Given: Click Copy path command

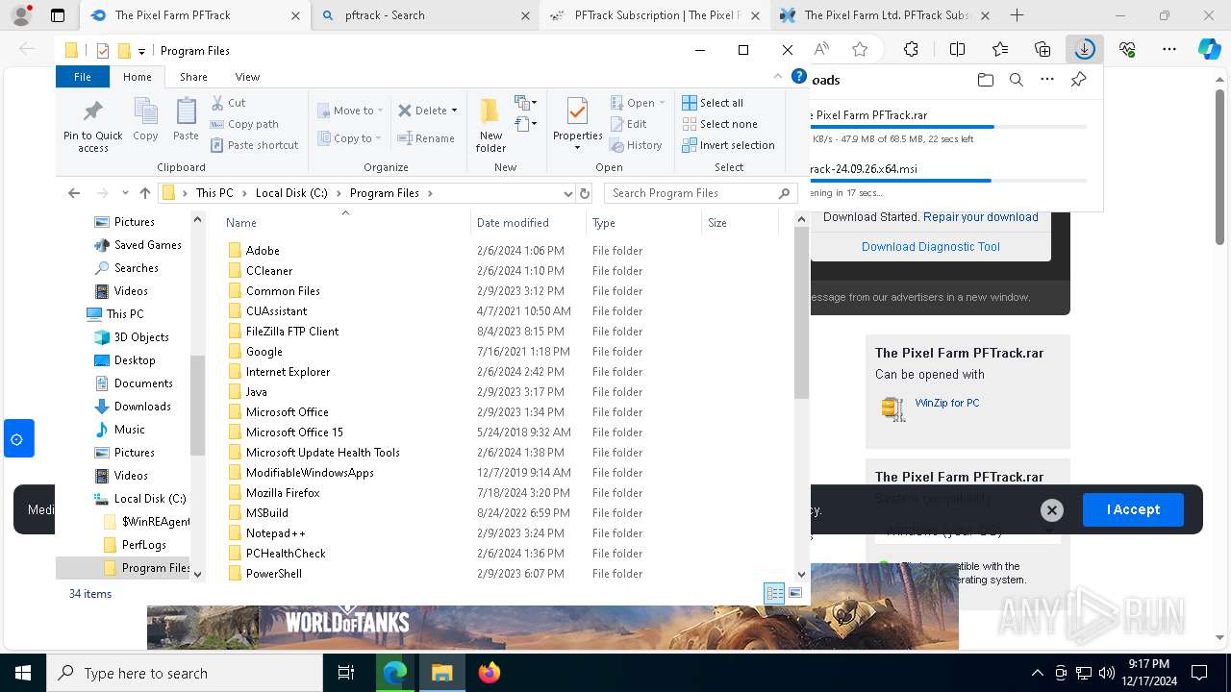Looking at the screenshot, I should [x=244, y=124].
